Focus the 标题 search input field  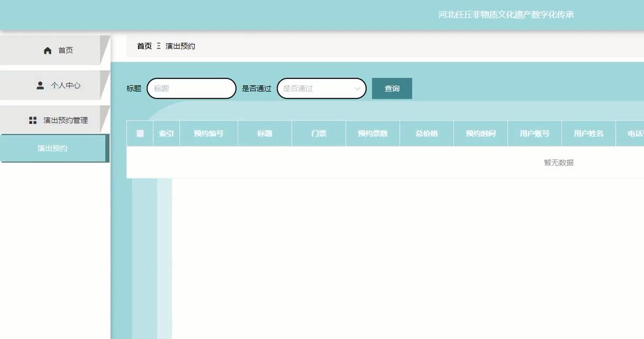coord(191,88)
